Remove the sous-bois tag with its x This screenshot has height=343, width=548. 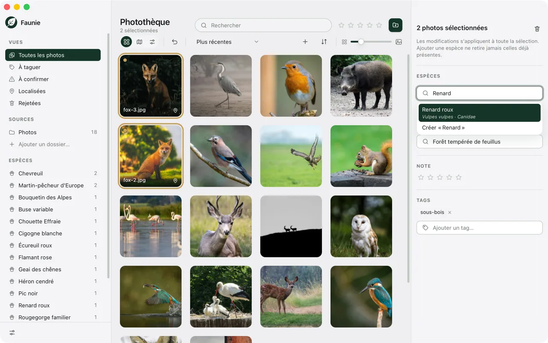click(450, 212)
